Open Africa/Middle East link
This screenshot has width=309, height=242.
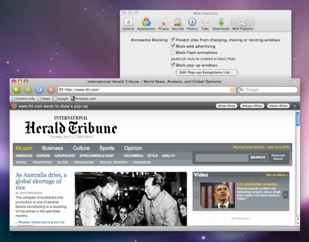click(x=97, y=156)
